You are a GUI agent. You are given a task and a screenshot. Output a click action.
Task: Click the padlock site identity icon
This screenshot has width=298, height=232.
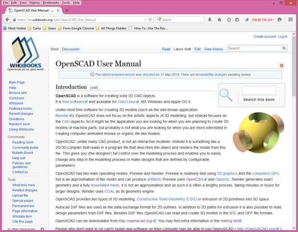pyautogui.click(x=14, y=20)
